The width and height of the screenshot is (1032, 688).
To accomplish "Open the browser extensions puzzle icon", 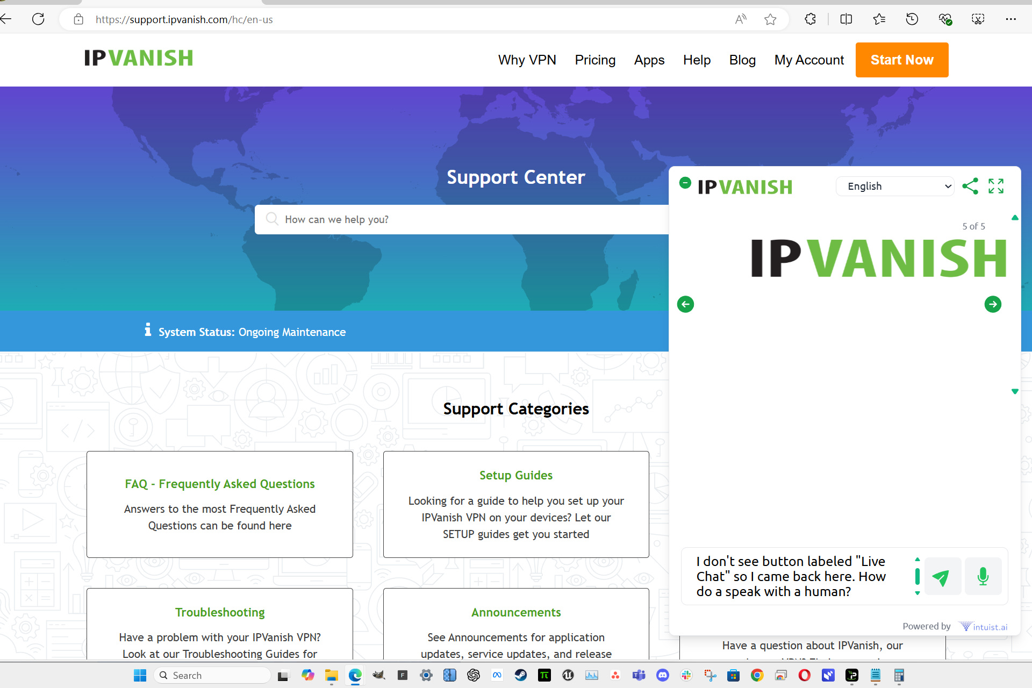I will click(x=810, y=19).
